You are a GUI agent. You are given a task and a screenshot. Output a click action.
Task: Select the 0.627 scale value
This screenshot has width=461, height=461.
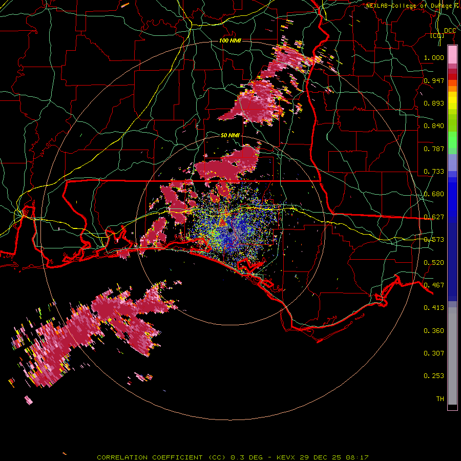click(x=434, y=217)
